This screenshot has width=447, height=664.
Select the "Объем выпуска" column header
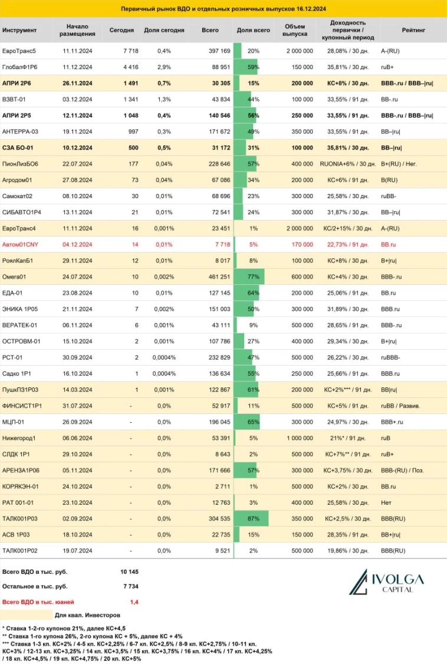295,30
